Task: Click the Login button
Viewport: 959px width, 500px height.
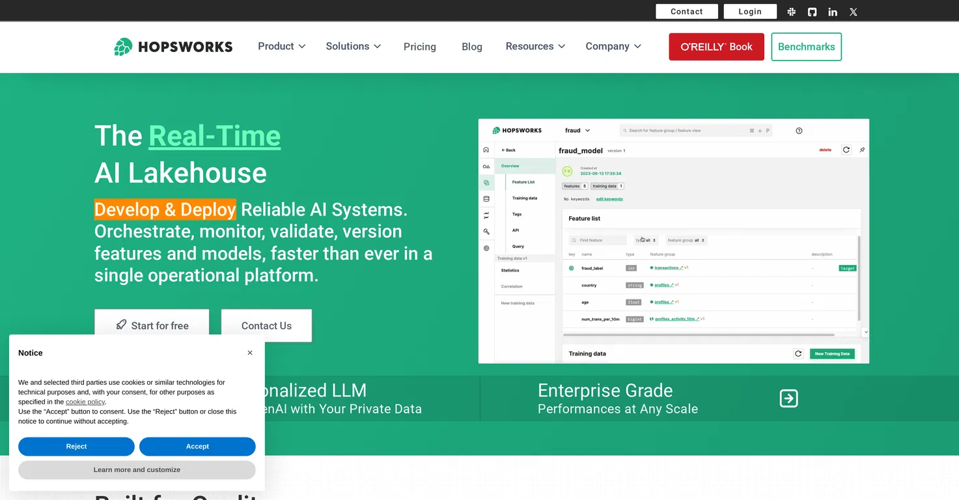Action: (750, 12)
